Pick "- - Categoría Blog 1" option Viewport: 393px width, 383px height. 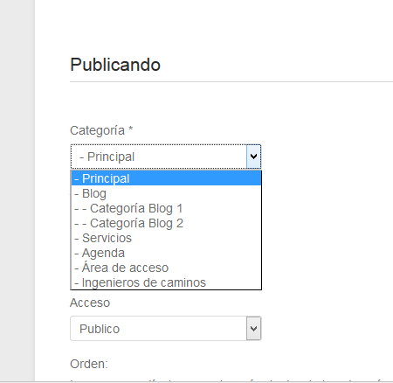coord(166,208)
